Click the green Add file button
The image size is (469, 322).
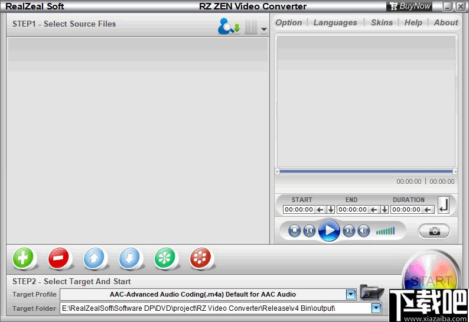point(23,258)
